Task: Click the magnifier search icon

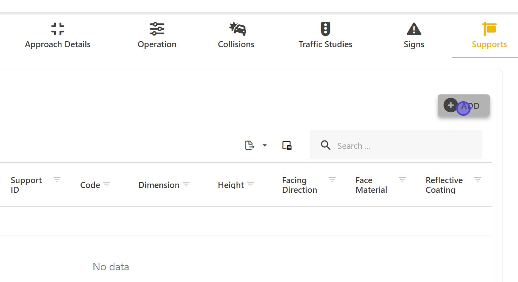Action: (326, 145)
